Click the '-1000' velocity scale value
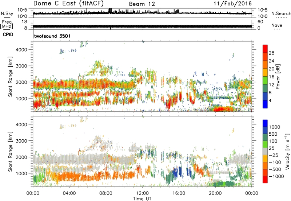 pyautogui.click(x=276, y=176)
